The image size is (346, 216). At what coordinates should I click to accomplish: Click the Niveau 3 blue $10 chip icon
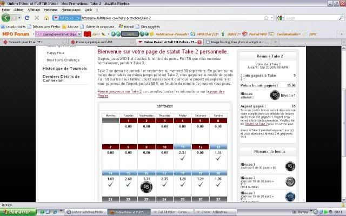(290, 197)
